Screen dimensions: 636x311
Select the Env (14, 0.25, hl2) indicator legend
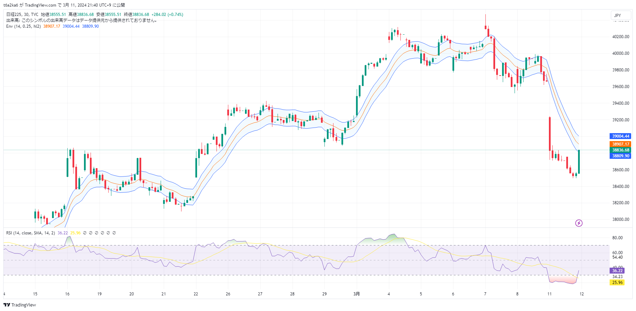(23, 26)
